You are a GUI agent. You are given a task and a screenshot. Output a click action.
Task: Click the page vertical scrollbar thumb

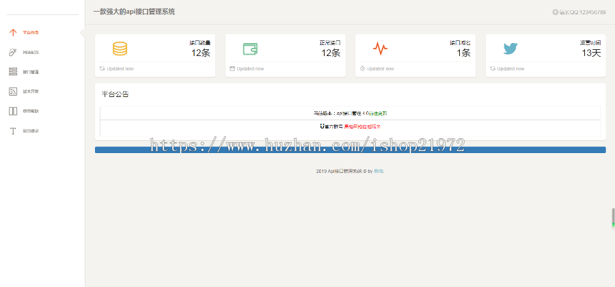pos(613,218)
